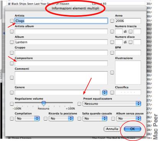Viewport: 159px width, 141px height.
Task: Toggle the Ricorda la posizione checkbox
Action: pyautogui.click(x=46, y=119)
